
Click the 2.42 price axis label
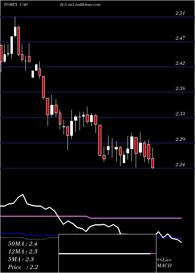[x=180, y=63]
